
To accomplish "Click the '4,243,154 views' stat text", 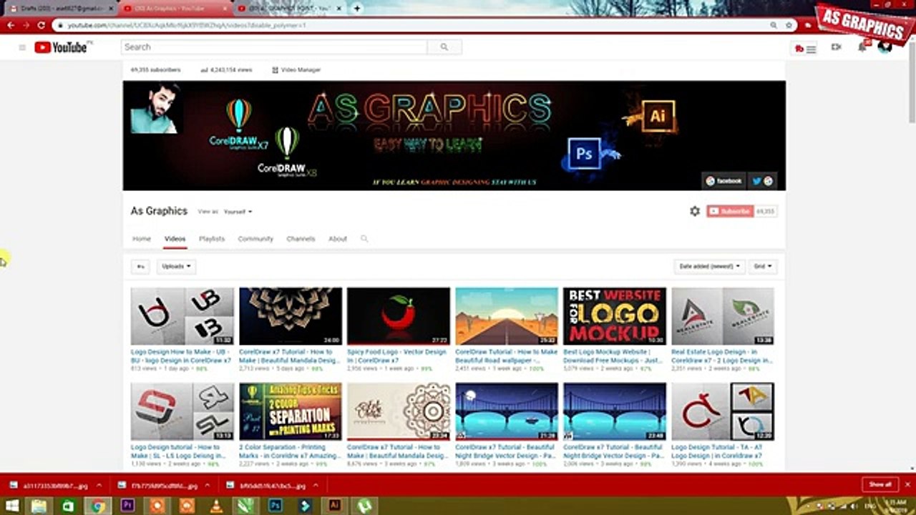I will click(227, 70).
